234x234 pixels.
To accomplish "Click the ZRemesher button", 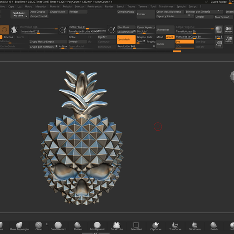I will coord(165,30).
